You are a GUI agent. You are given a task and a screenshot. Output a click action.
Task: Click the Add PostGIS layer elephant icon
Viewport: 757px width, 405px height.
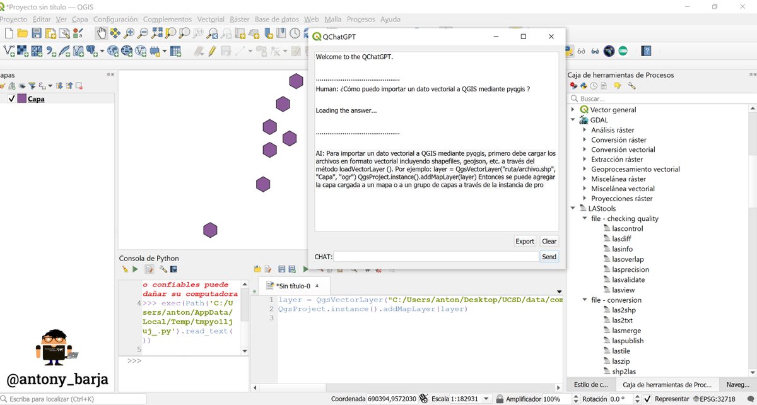[91, 50]
